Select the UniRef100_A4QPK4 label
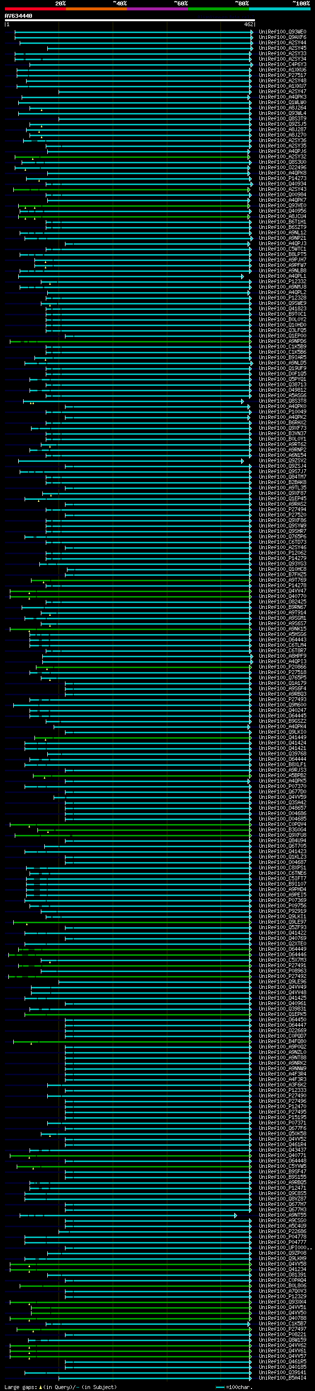This screenshot has width=315, height=1391. tap(283, 727)
